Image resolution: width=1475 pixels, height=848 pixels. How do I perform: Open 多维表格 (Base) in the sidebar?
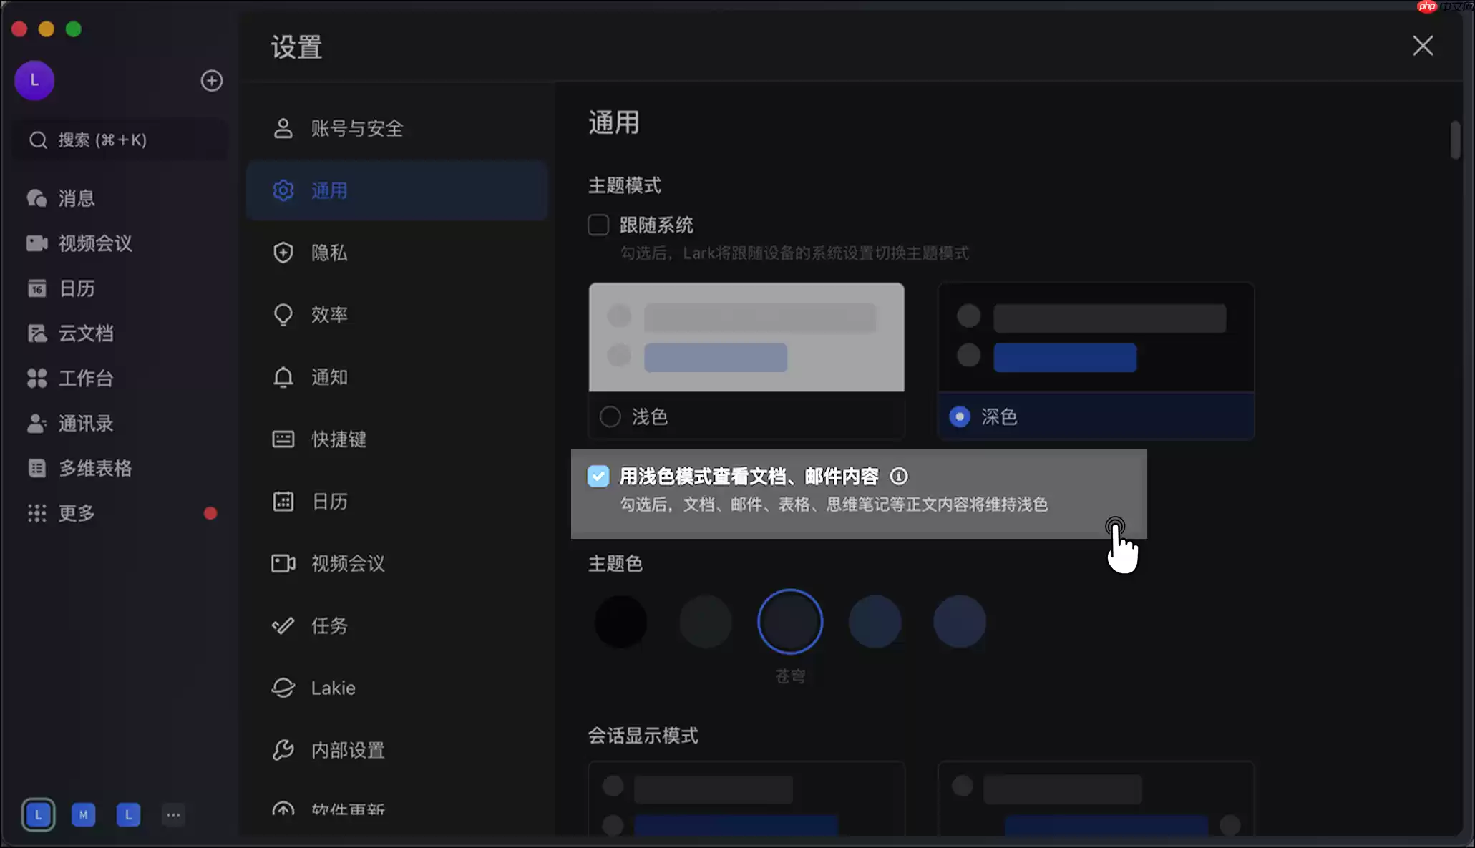pyautogui.click(x=95, y=468)
